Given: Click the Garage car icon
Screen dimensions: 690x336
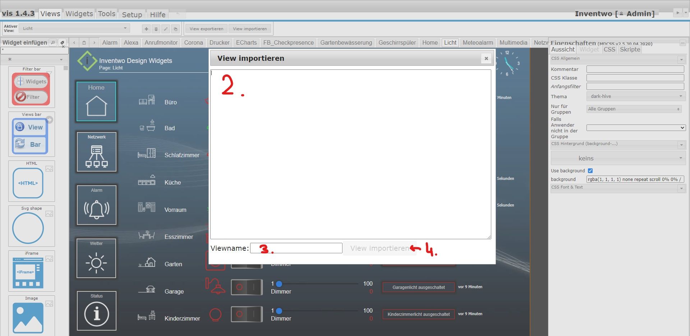Looking at the screenshot, I should point(147,289).
